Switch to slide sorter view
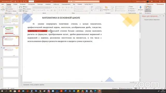The height and width of the screenshot is (93, 166). point(139,88)
